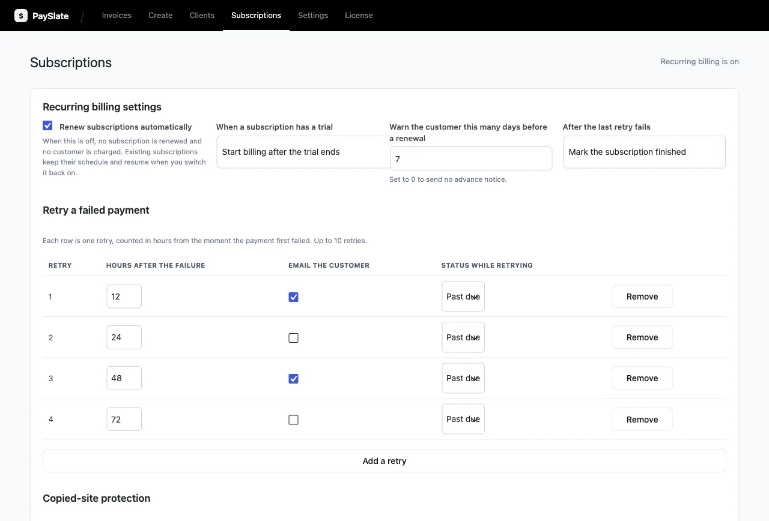
Task: Click the hours field for retry 1
Action: point(124,297)
